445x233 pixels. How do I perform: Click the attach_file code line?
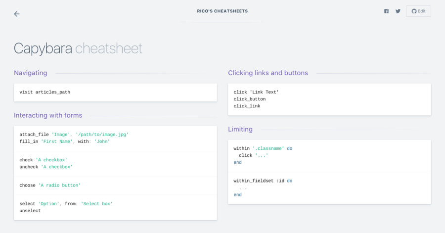[74, 135]
